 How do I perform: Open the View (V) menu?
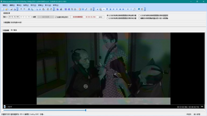(x=26, y=5)
